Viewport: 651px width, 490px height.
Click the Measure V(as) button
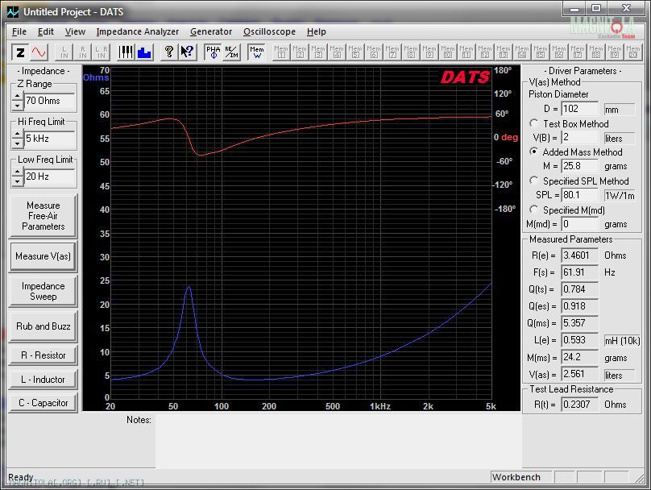(44, 256)
